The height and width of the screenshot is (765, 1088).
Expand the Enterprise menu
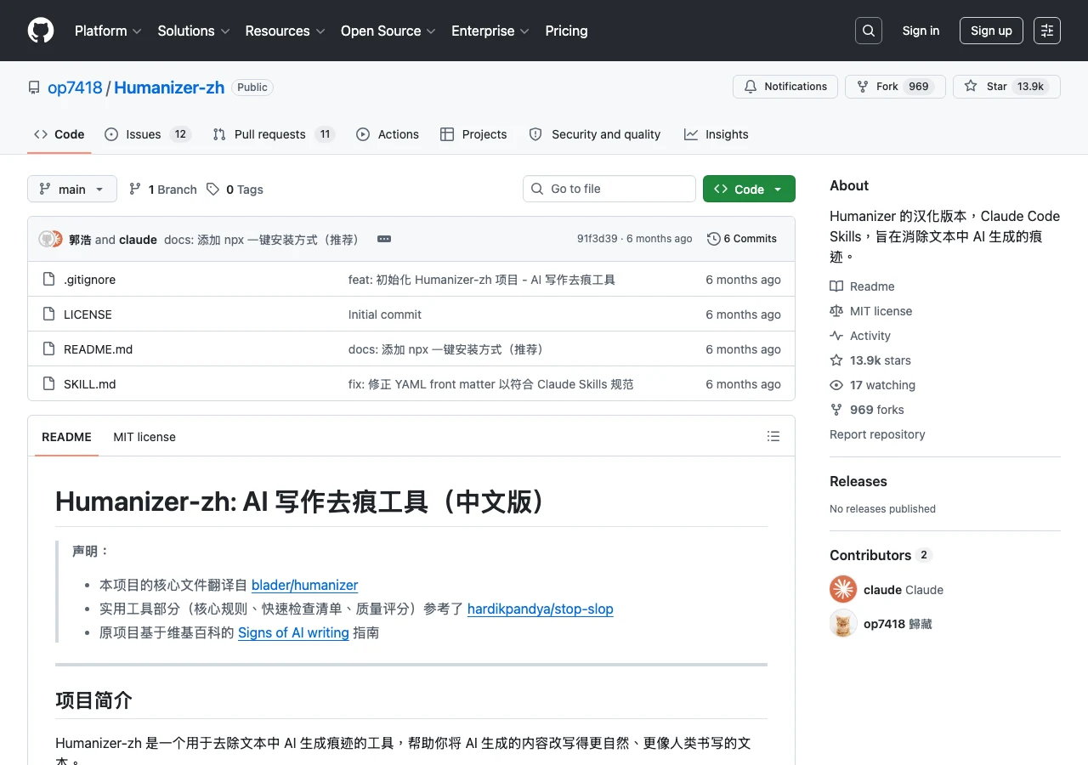coord(490,31)
